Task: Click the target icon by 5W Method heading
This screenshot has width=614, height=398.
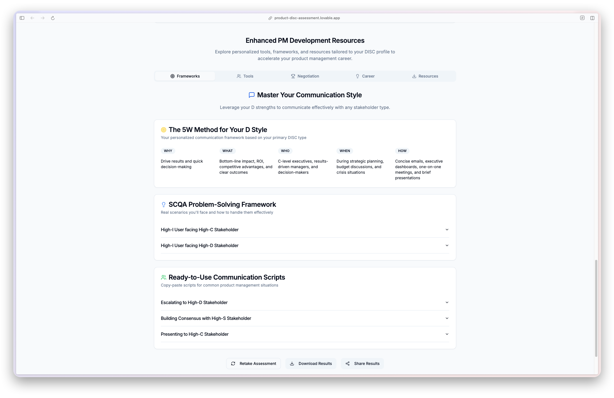Action: [x=164, y=130]
